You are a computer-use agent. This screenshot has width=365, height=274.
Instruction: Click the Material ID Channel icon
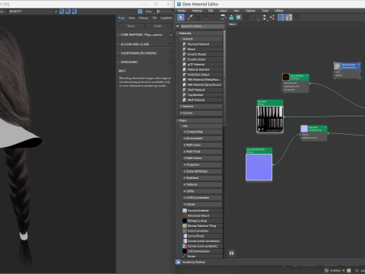coord(255,18)
